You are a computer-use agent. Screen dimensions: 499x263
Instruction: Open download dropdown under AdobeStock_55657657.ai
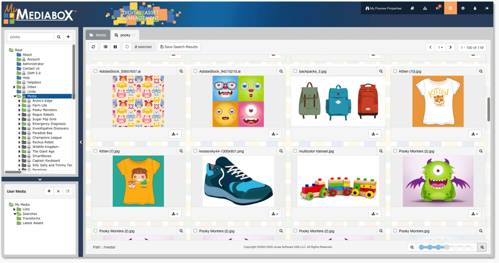coord(175,134)
